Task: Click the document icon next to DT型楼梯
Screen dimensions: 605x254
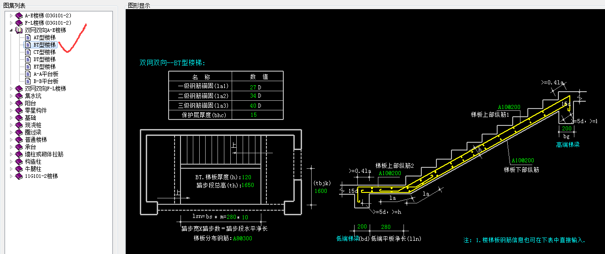Action: (x=28, y=59)
